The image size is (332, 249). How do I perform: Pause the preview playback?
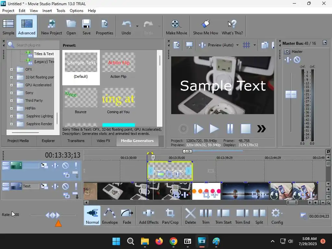(230, 129)
